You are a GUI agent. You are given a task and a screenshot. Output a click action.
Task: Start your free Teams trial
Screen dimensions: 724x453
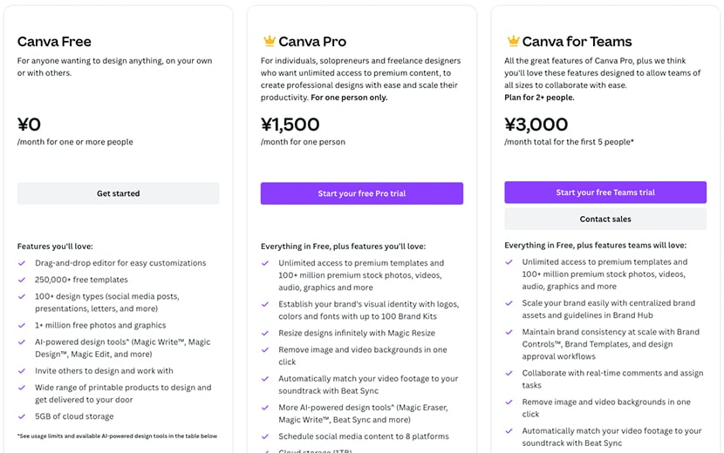point(605,193)
